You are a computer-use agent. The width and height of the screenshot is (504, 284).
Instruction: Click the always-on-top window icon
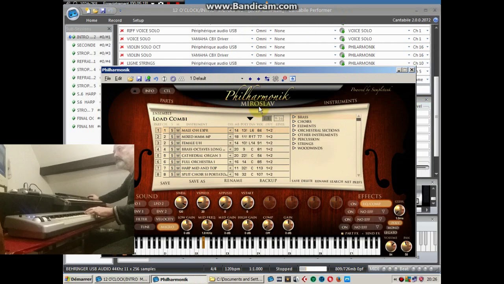click(293, 79)
